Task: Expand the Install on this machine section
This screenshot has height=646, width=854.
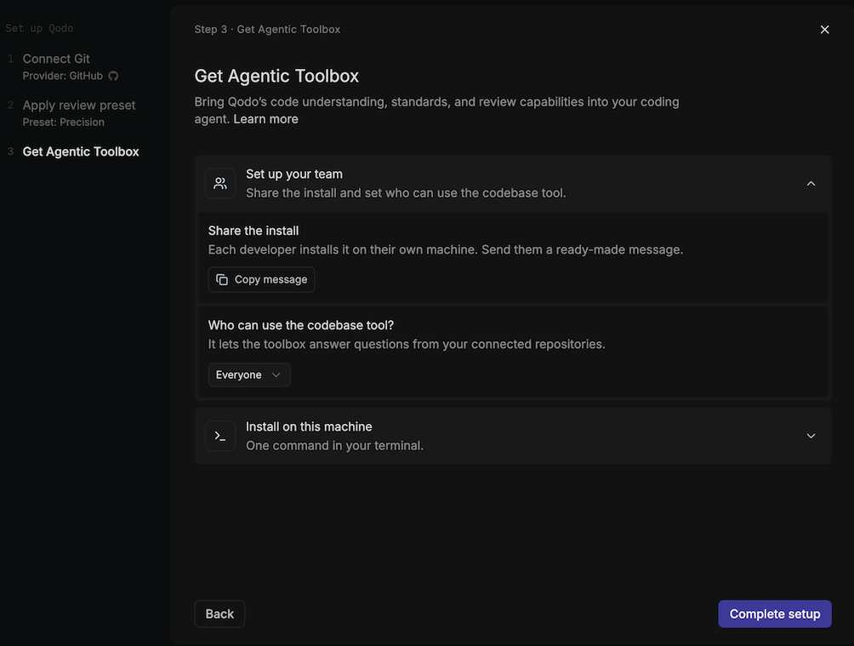Action: [x=811, y=436]
